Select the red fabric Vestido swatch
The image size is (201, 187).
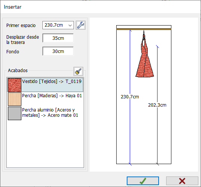pyautogui.click(x=15, y=85)
